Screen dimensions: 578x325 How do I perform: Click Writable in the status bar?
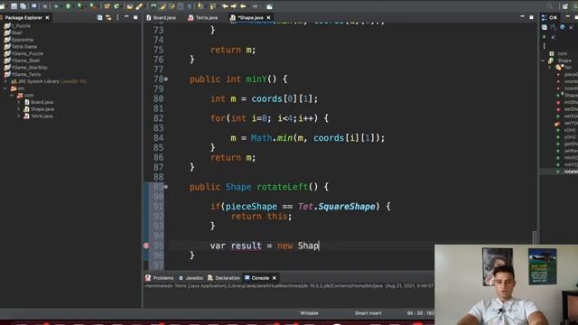(x=309, y=313)
